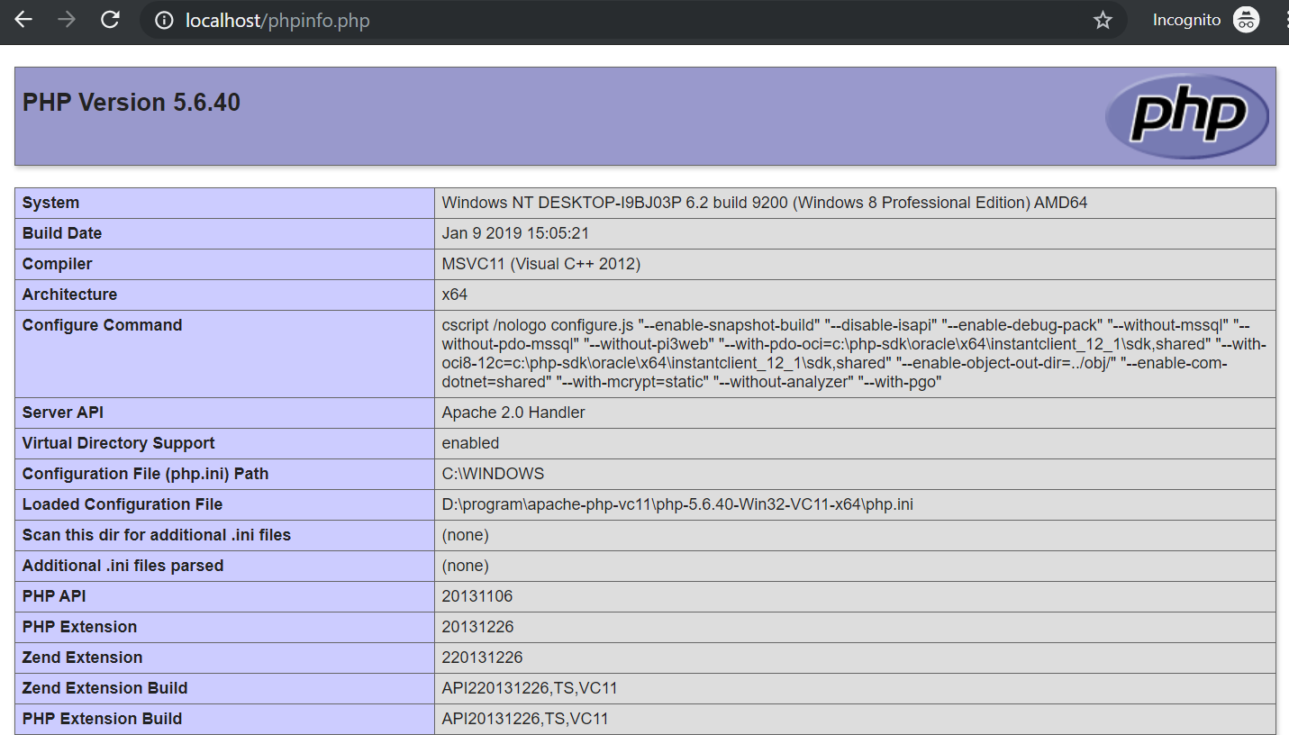Open Chrome's three-dot browser menu
1289x735 pixels.
pyautogui.click(x=1283, y=19)
